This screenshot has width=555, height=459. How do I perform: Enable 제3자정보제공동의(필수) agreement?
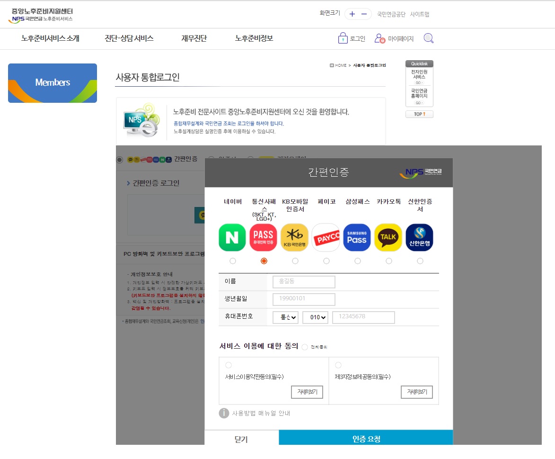point(338,365)
